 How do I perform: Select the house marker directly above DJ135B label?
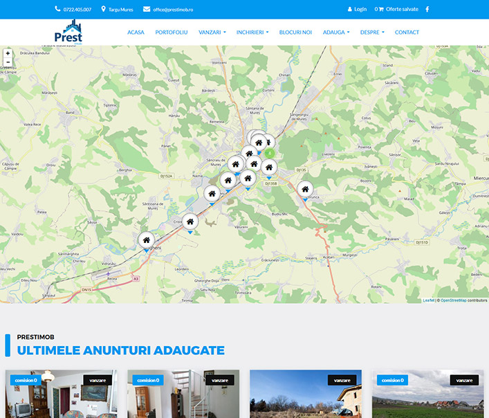point(269,168)
